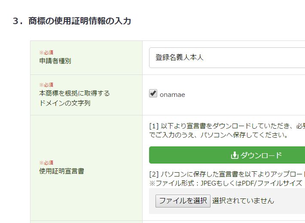Click the 本商標を根拠に取得する label line
The width and height of the screenshot is (305, 223).
[74, 93]
